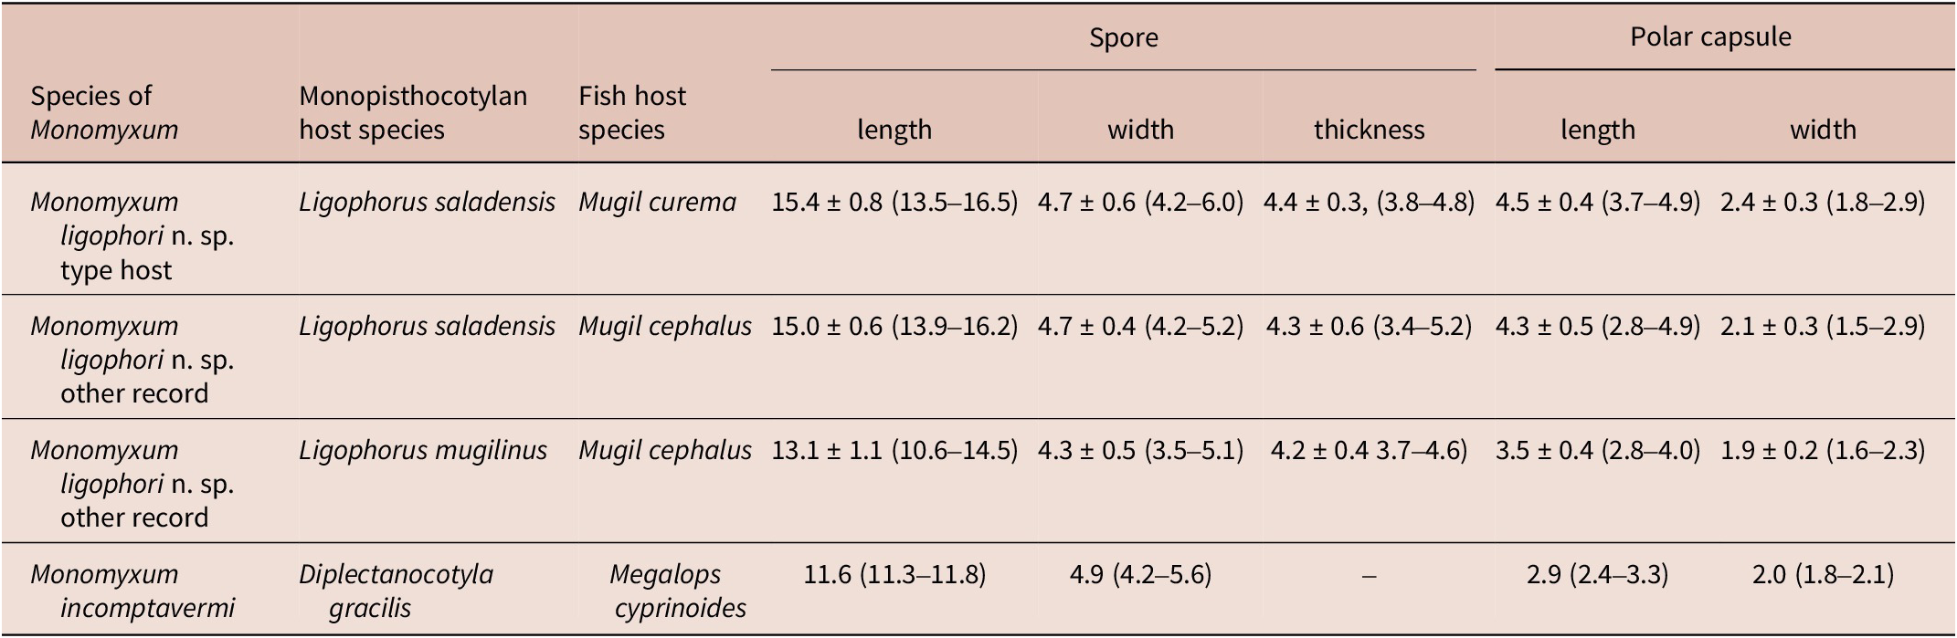
Task: Select the "Species of Monomyxum" column header
Action: click(x=104, y=112)
